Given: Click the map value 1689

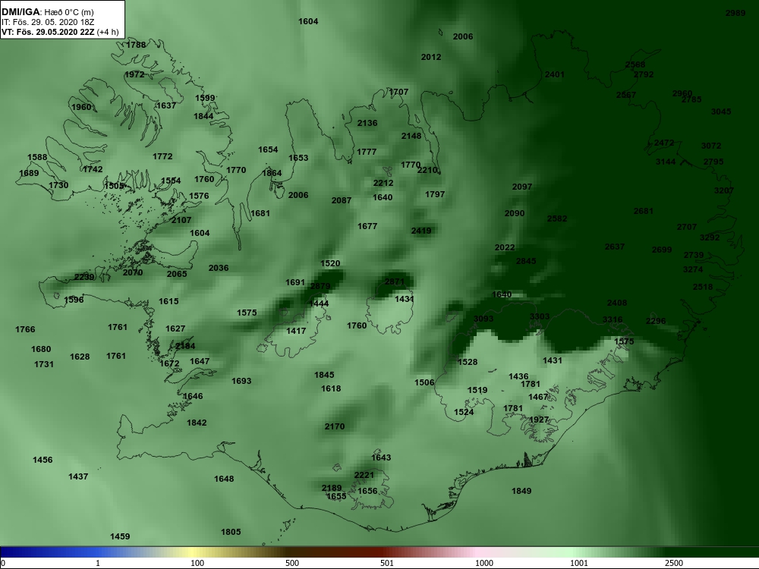Looking at the screenshot, I should 29,173.
